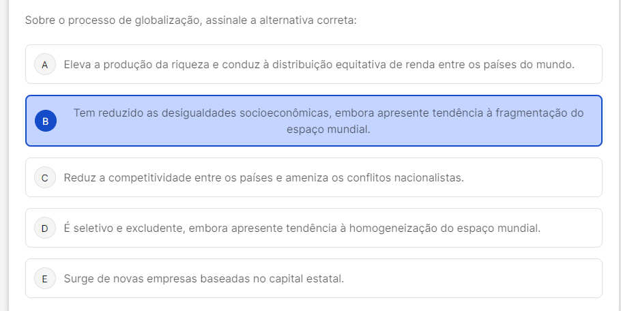Click the blue letter B circle badge
Image resolution: width=621 pixels, height=311 pixels.
(44, 121)
